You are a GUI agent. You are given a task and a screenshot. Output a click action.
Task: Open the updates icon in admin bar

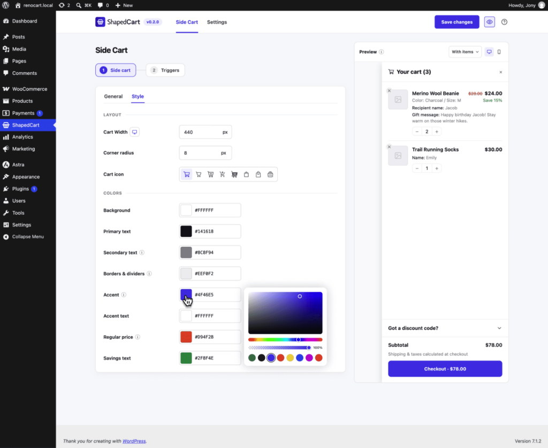pos(64,5)
